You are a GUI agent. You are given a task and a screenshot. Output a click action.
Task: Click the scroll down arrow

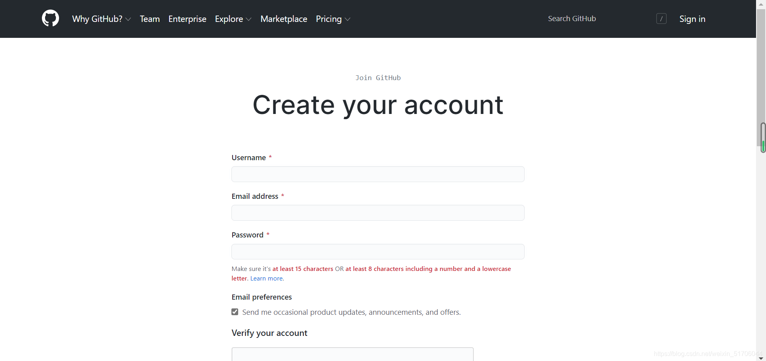[761, 358]
